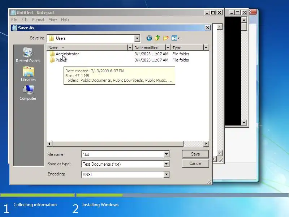The width and height of the screenshot is (289, 217).
Task: Click the Public folder's File folder type
Action: click(181, 60)
